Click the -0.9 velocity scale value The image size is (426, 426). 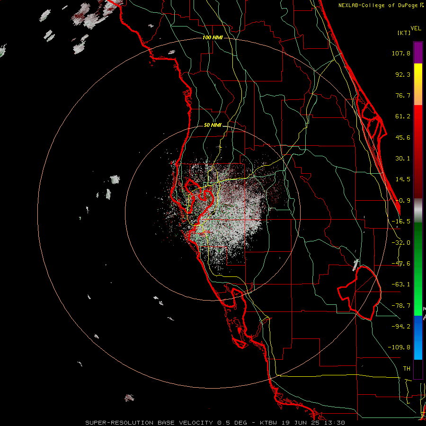tap(403, 201)
